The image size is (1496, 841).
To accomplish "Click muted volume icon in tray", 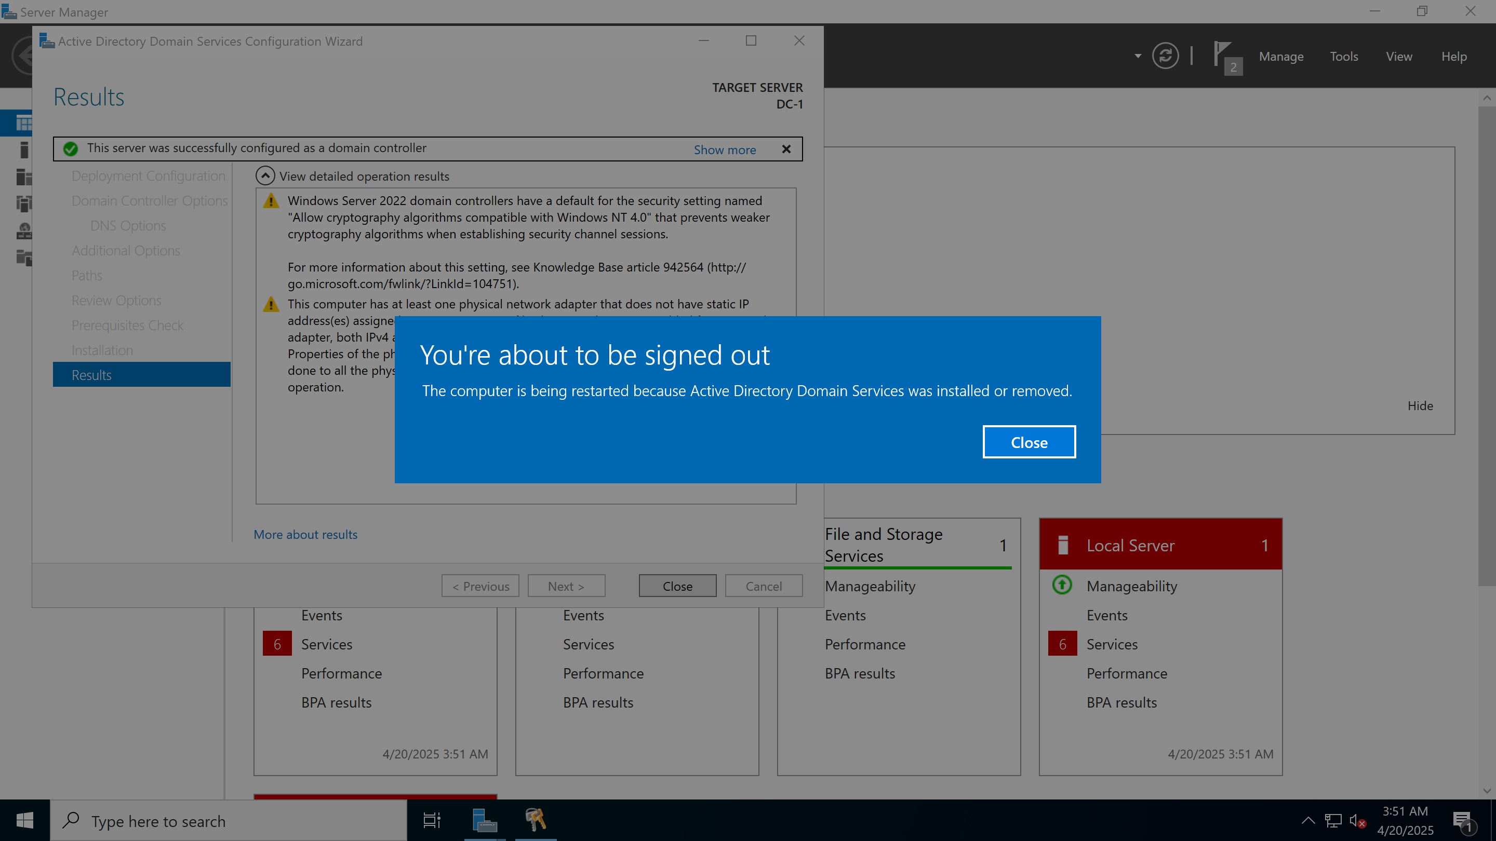I will coord(1357,820).
